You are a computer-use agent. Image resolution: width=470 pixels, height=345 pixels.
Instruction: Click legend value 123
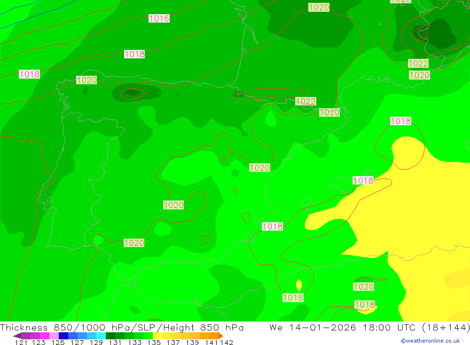[x=39, y=342]
